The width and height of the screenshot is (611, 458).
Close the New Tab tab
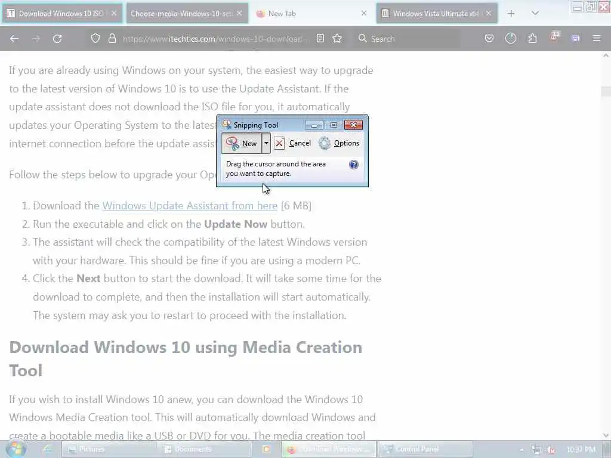[363, 13]
